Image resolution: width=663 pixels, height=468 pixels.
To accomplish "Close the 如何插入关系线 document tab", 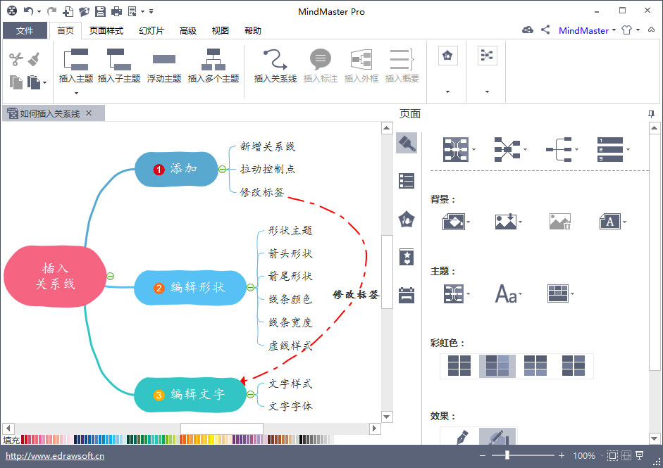I will click(x=88, y=113).
